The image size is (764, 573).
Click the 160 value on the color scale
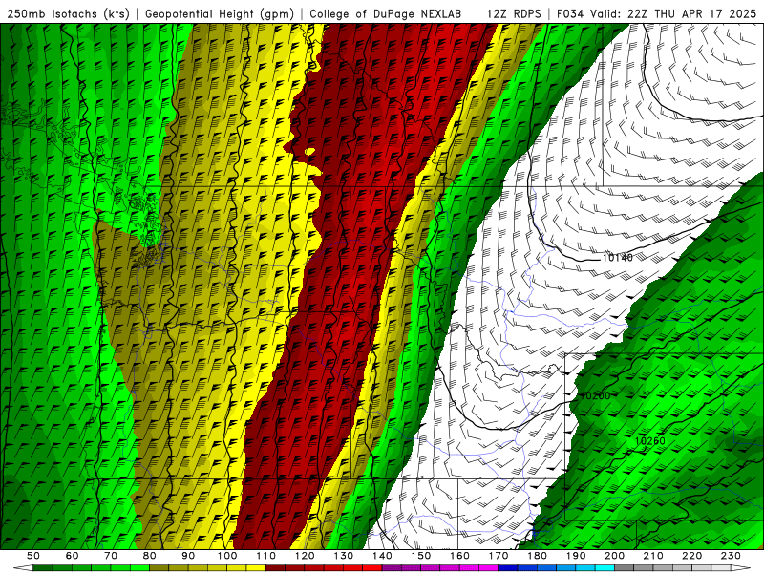(x=460, y=556)
